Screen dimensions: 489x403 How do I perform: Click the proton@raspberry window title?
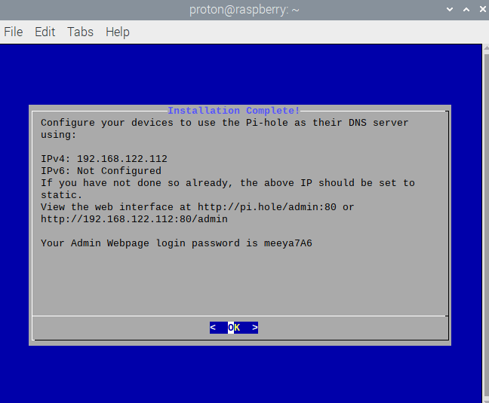pos(244,10)
